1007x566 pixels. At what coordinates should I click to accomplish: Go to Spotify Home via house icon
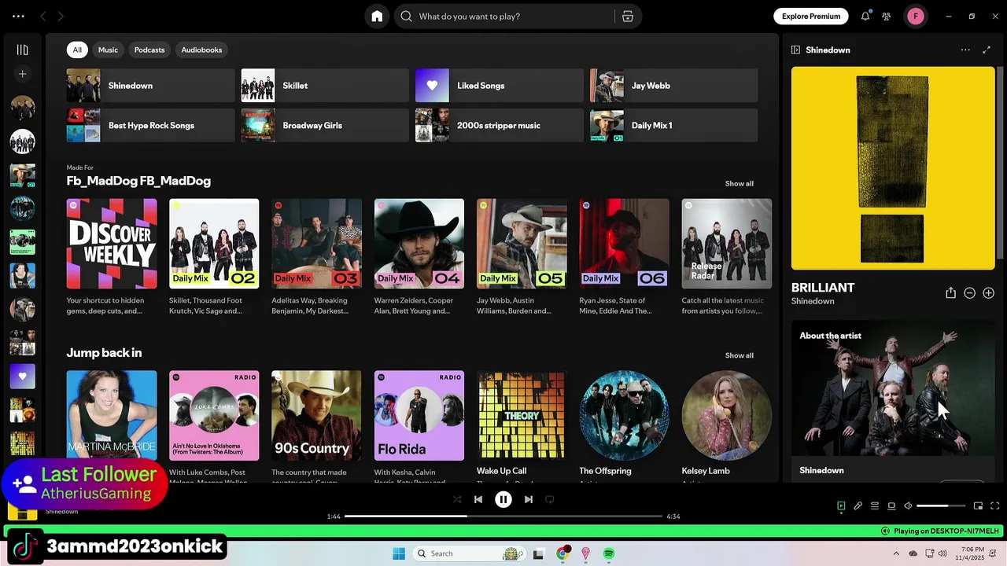377,17
